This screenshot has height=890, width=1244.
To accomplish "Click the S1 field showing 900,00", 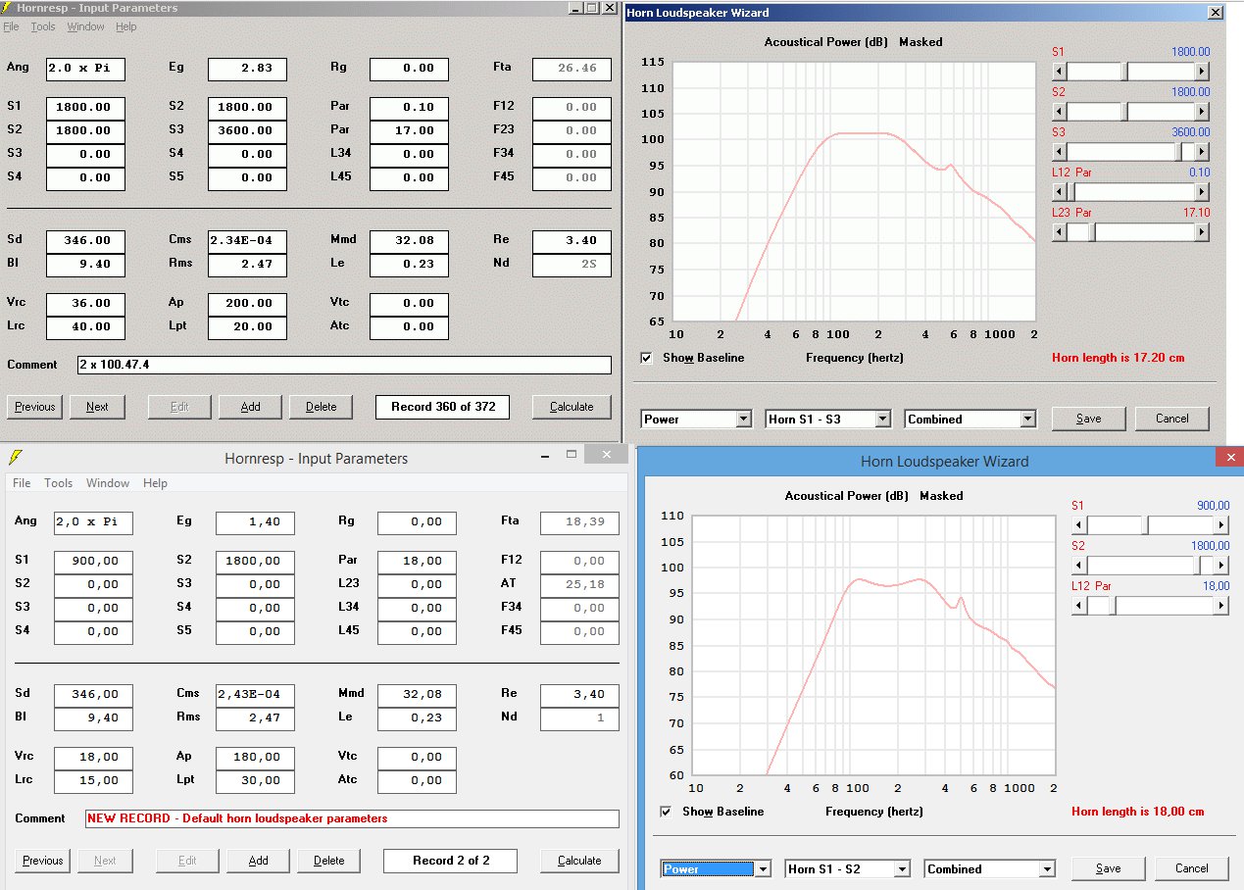I will (93, 561).
